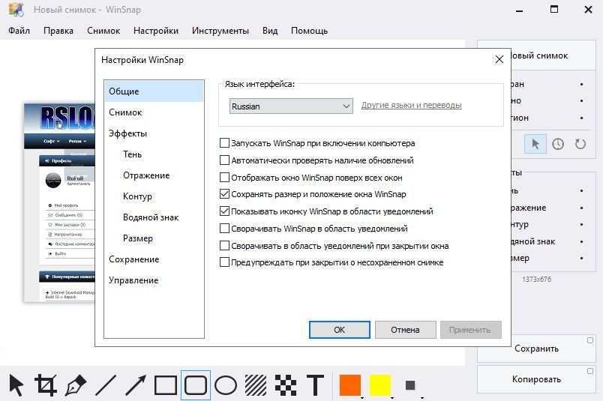Select the arrow pointer tool in the bottom toolbar
This screenshot has height=401, width=603.
coord(16,385)
